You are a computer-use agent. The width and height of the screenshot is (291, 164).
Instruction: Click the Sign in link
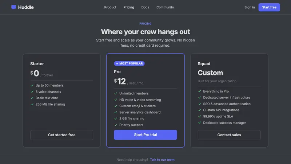pyautogui.click(x=250, y=7)
